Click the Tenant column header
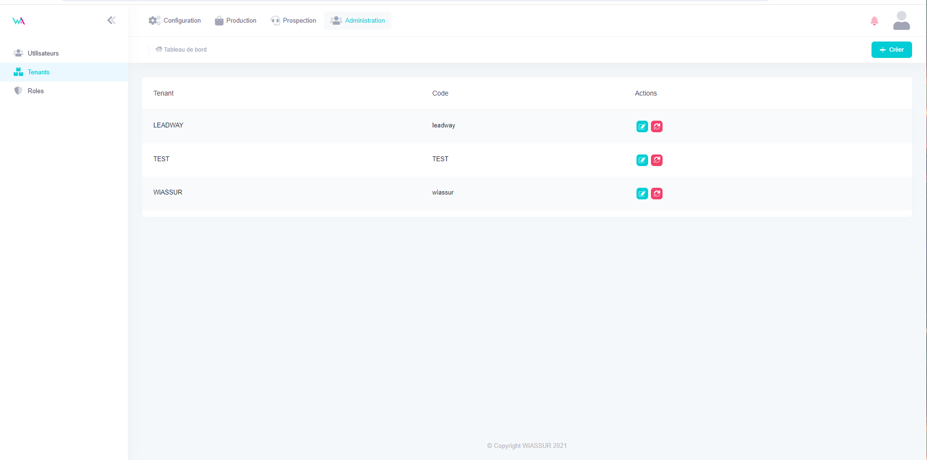Image resolution: width=927 pixels, height=460 pixels. click(164, 94)
